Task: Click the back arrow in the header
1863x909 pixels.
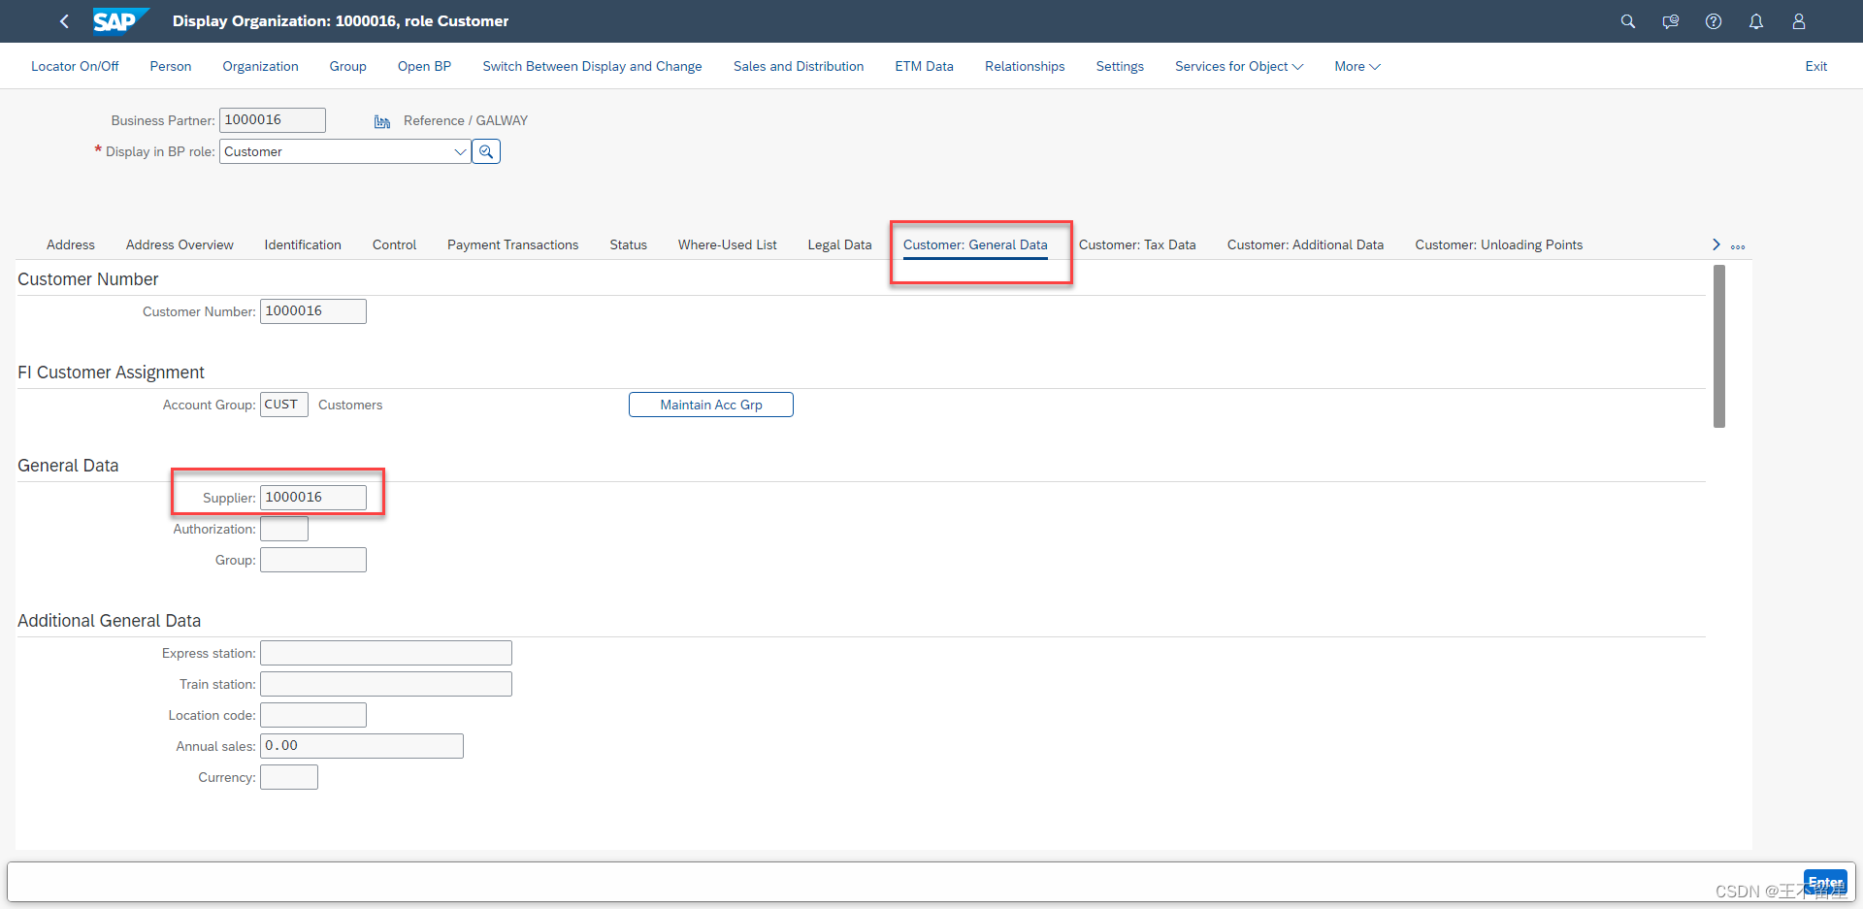Action: coord(64,21)
